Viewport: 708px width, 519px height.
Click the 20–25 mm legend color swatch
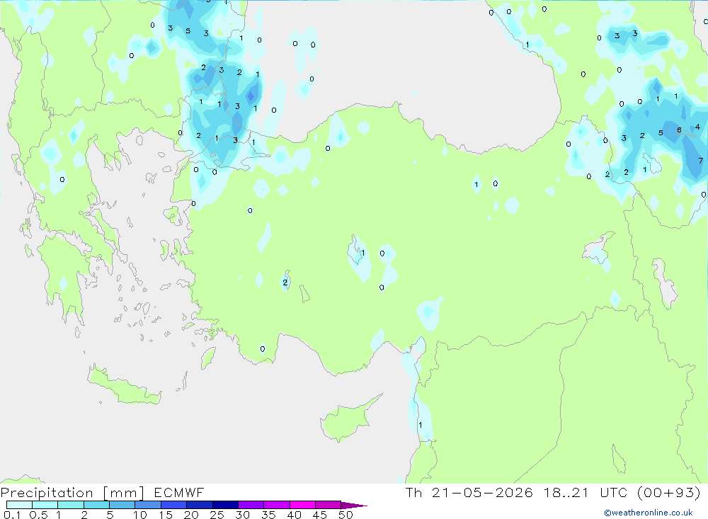(x=199, y=505)
